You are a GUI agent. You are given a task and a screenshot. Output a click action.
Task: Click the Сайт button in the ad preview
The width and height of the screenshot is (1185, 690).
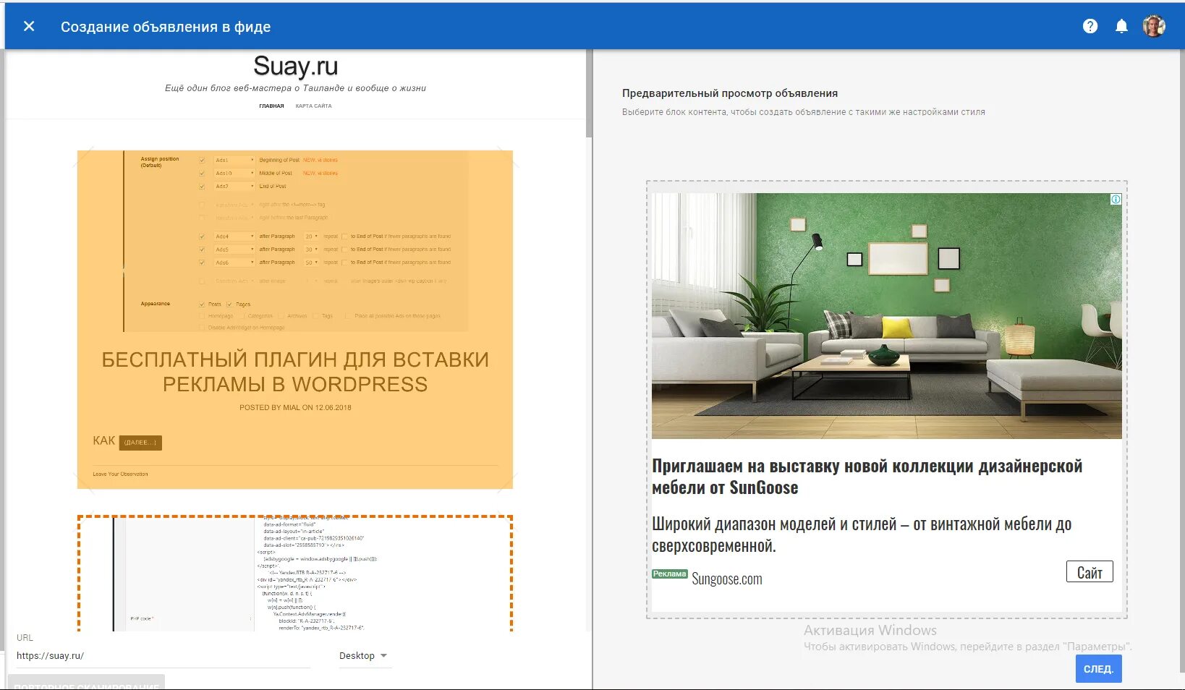[x=1090, y=572]
